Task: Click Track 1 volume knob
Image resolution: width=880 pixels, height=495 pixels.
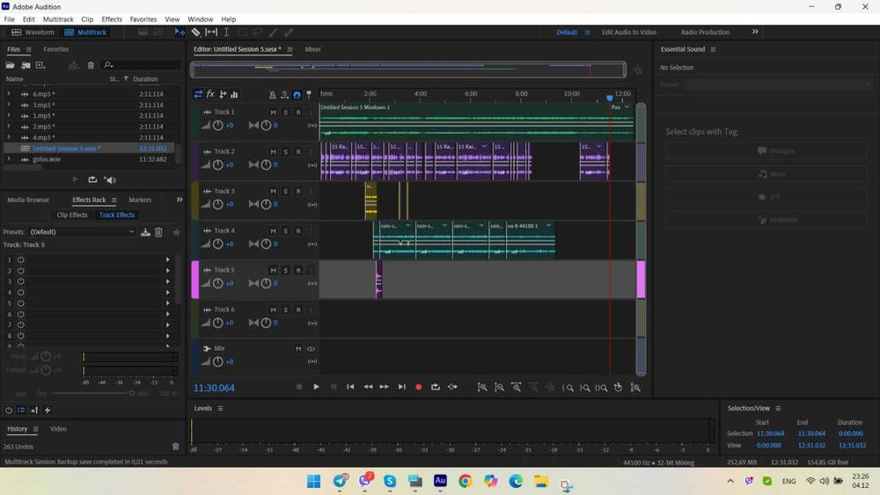Action: click(x=217, y=126)
